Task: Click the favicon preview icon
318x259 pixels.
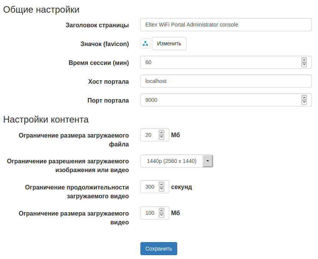Action: pos(145,44)
